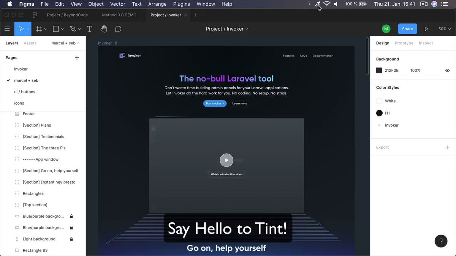The height and width of the screenshot is (256, 456).
Task: Click the green M user avatar
Action: (x=386, y=29)
